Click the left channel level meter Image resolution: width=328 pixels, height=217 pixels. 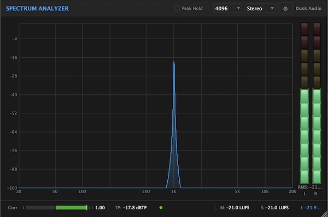304,103
